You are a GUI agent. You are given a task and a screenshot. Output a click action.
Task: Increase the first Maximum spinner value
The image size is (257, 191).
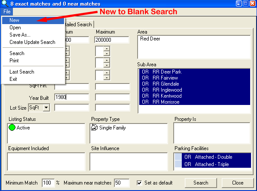pos(107,49)
